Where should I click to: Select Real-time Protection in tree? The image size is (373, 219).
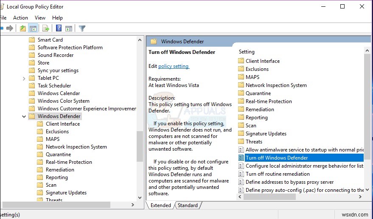click(x=69, y=162)
